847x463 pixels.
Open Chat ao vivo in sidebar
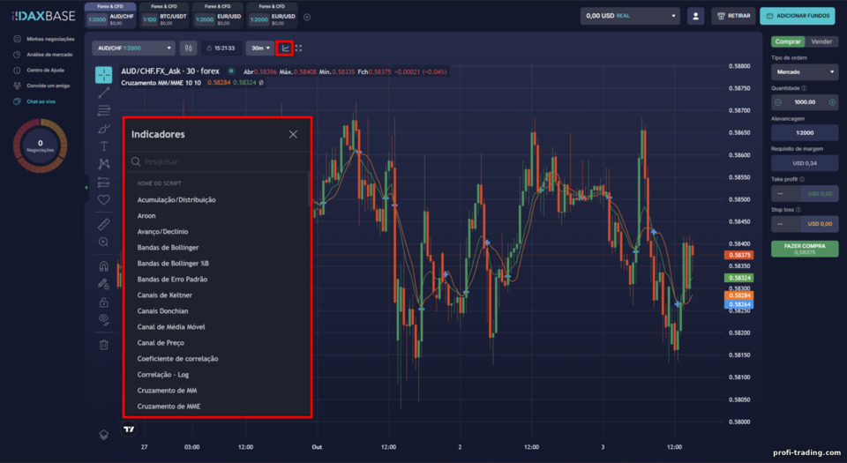pyautogui.click(x=34, y=101)
